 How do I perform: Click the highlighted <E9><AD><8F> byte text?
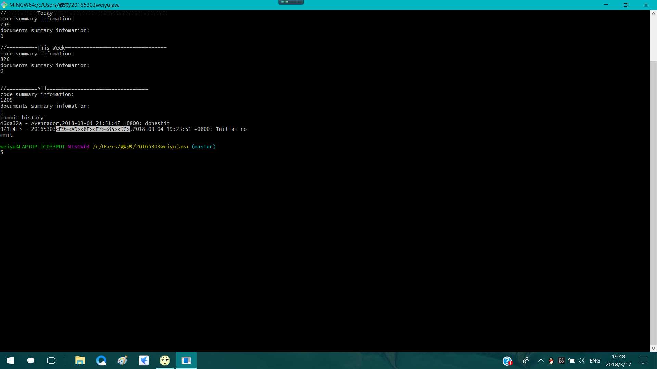click(74, 129)
